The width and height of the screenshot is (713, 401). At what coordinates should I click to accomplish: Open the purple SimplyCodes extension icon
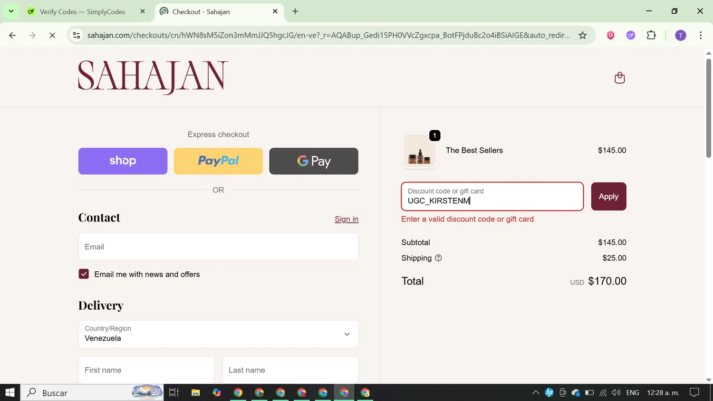pos(631,35)
